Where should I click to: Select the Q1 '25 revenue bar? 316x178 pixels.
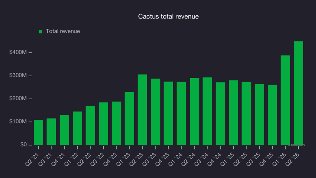click(233, 112)
